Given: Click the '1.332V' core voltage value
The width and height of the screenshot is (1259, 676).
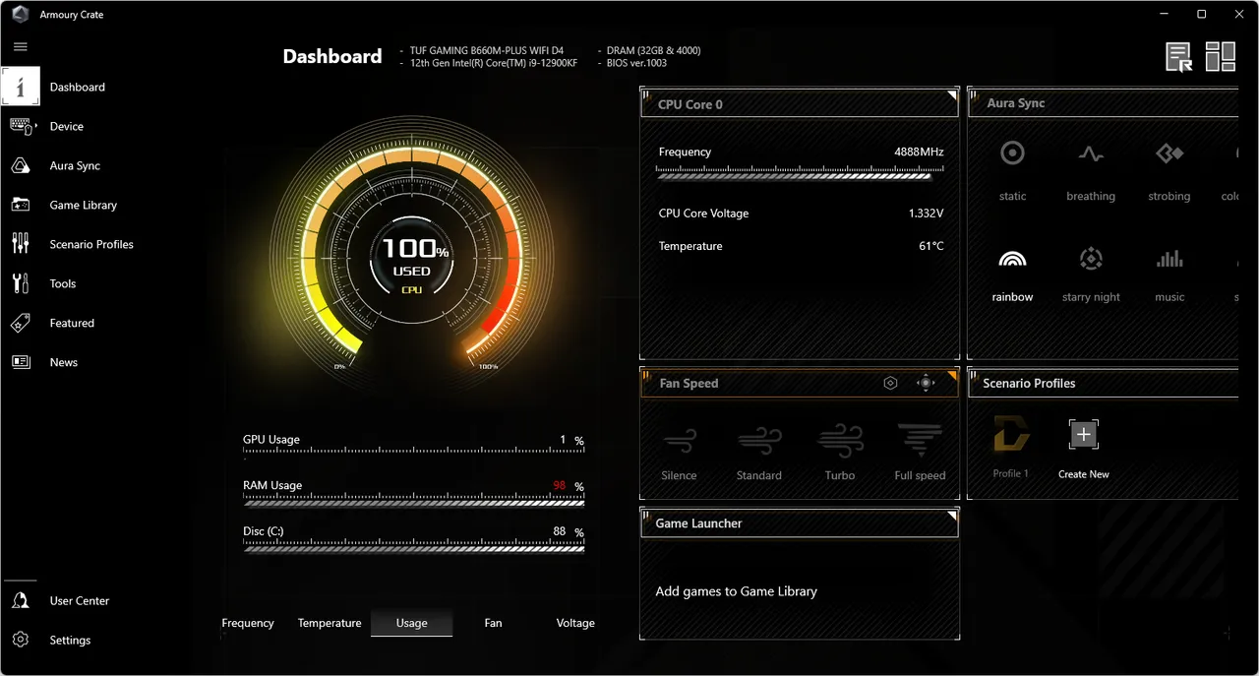Looking at the screenshot, I should pyautogui.click(x=926, y=214).
